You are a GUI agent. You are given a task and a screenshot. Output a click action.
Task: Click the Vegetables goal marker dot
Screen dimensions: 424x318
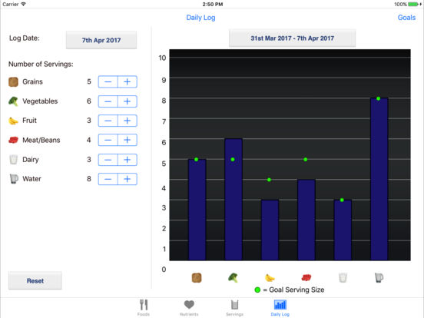point(233,160)
